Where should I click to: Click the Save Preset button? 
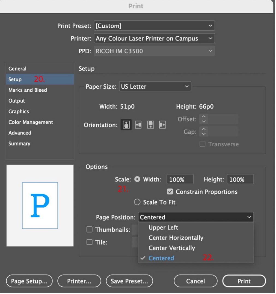pos(129,281)
